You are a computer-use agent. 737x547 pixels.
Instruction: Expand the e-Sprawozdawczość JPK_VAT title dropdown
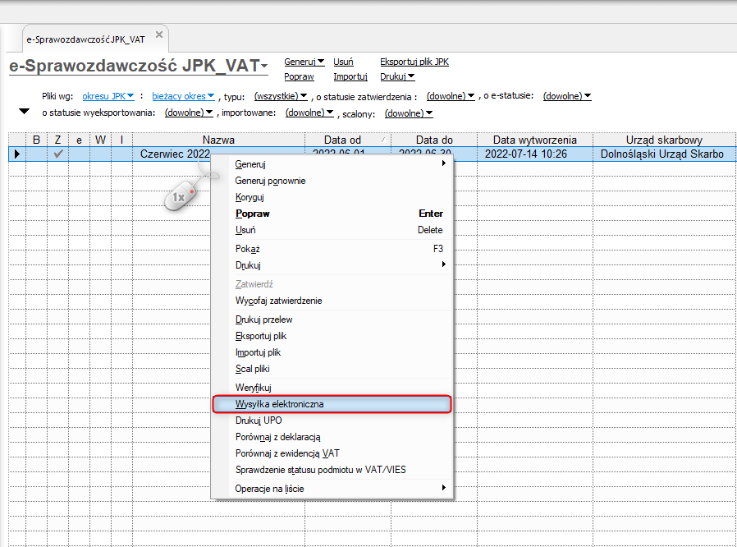pos(264,66)
